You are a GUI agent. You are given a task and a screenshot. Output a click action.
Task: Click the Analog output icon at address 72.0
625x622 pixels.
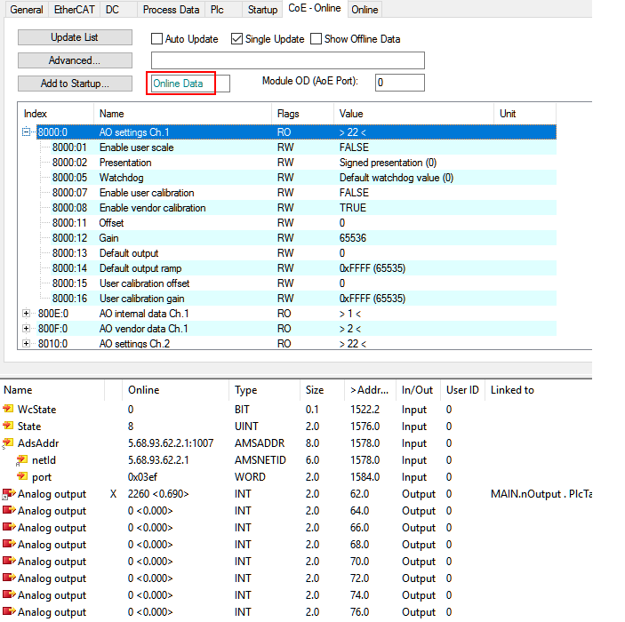pos(9,578)
